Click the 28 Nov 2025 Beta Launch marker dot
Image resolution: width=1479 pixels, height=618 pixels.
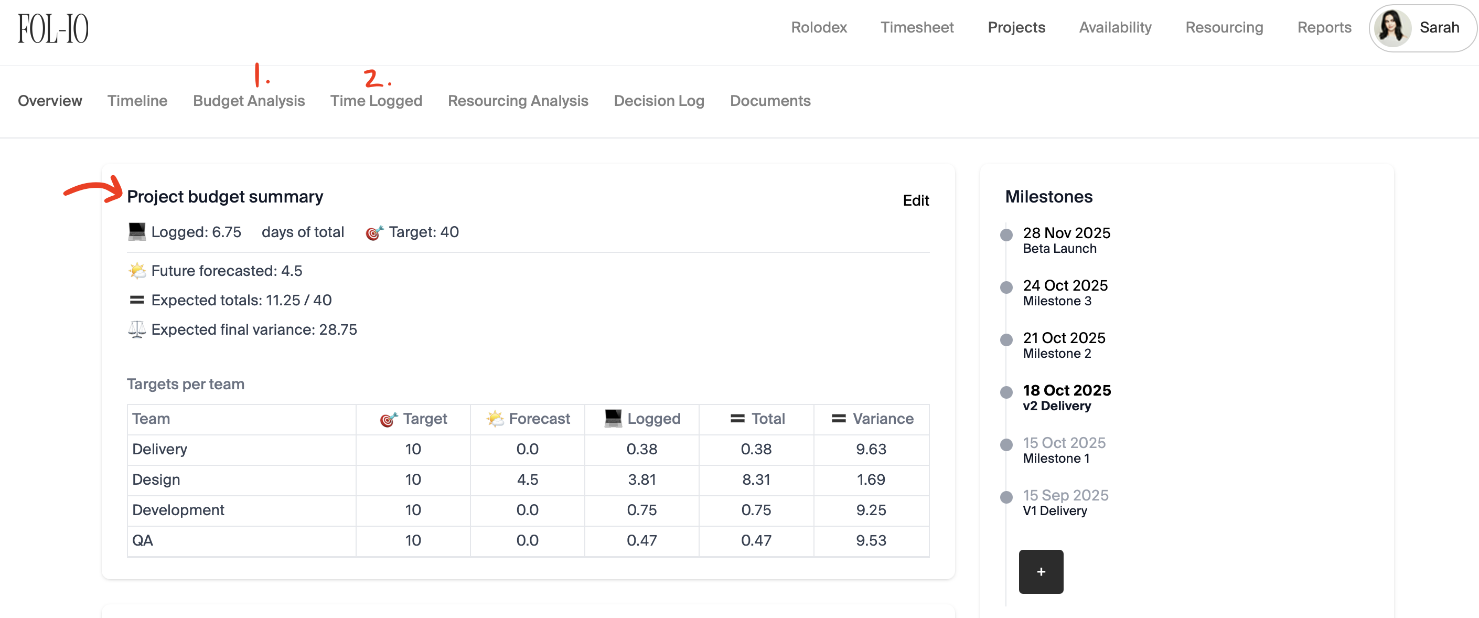pos(1006,235)
